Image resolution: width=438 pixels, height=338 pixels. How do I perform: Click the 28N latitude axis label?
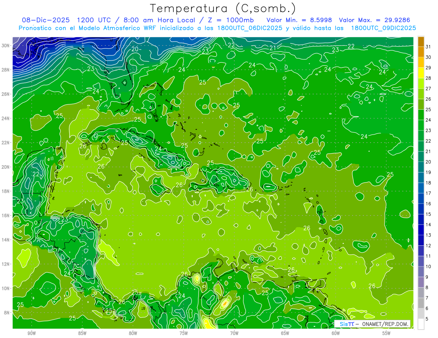pos(6,70)
